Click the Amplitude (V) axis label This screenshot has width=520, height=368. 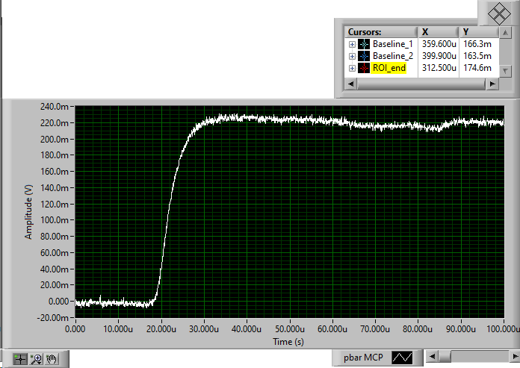(x=28, y=212)
